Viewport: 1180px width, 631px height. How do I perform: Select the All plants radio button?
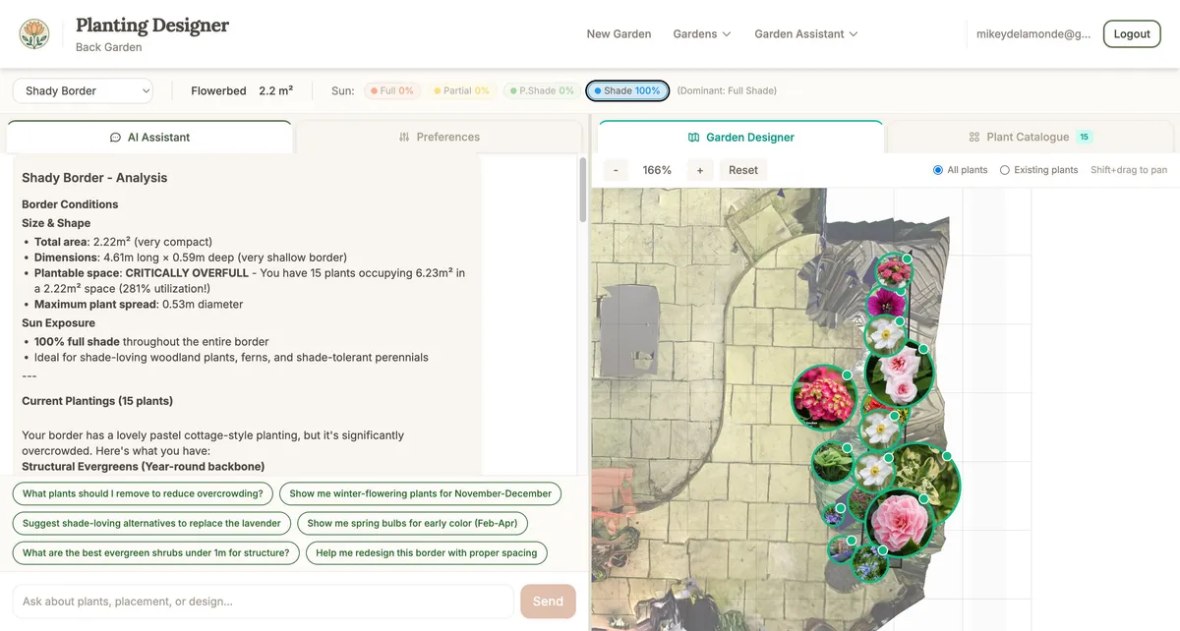pyautogui.click(x=939, y=169)
